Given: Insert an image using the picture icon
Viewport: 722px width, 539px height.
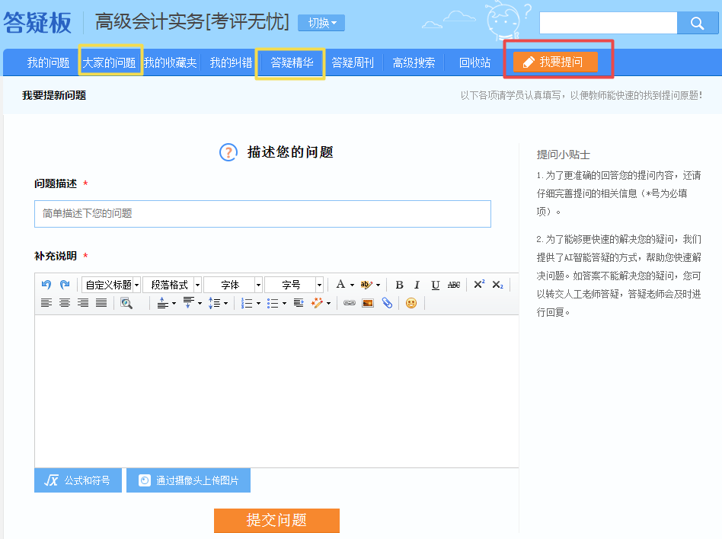Looking at the screenshot, I should pyautogui.click(x=367, y=303).
